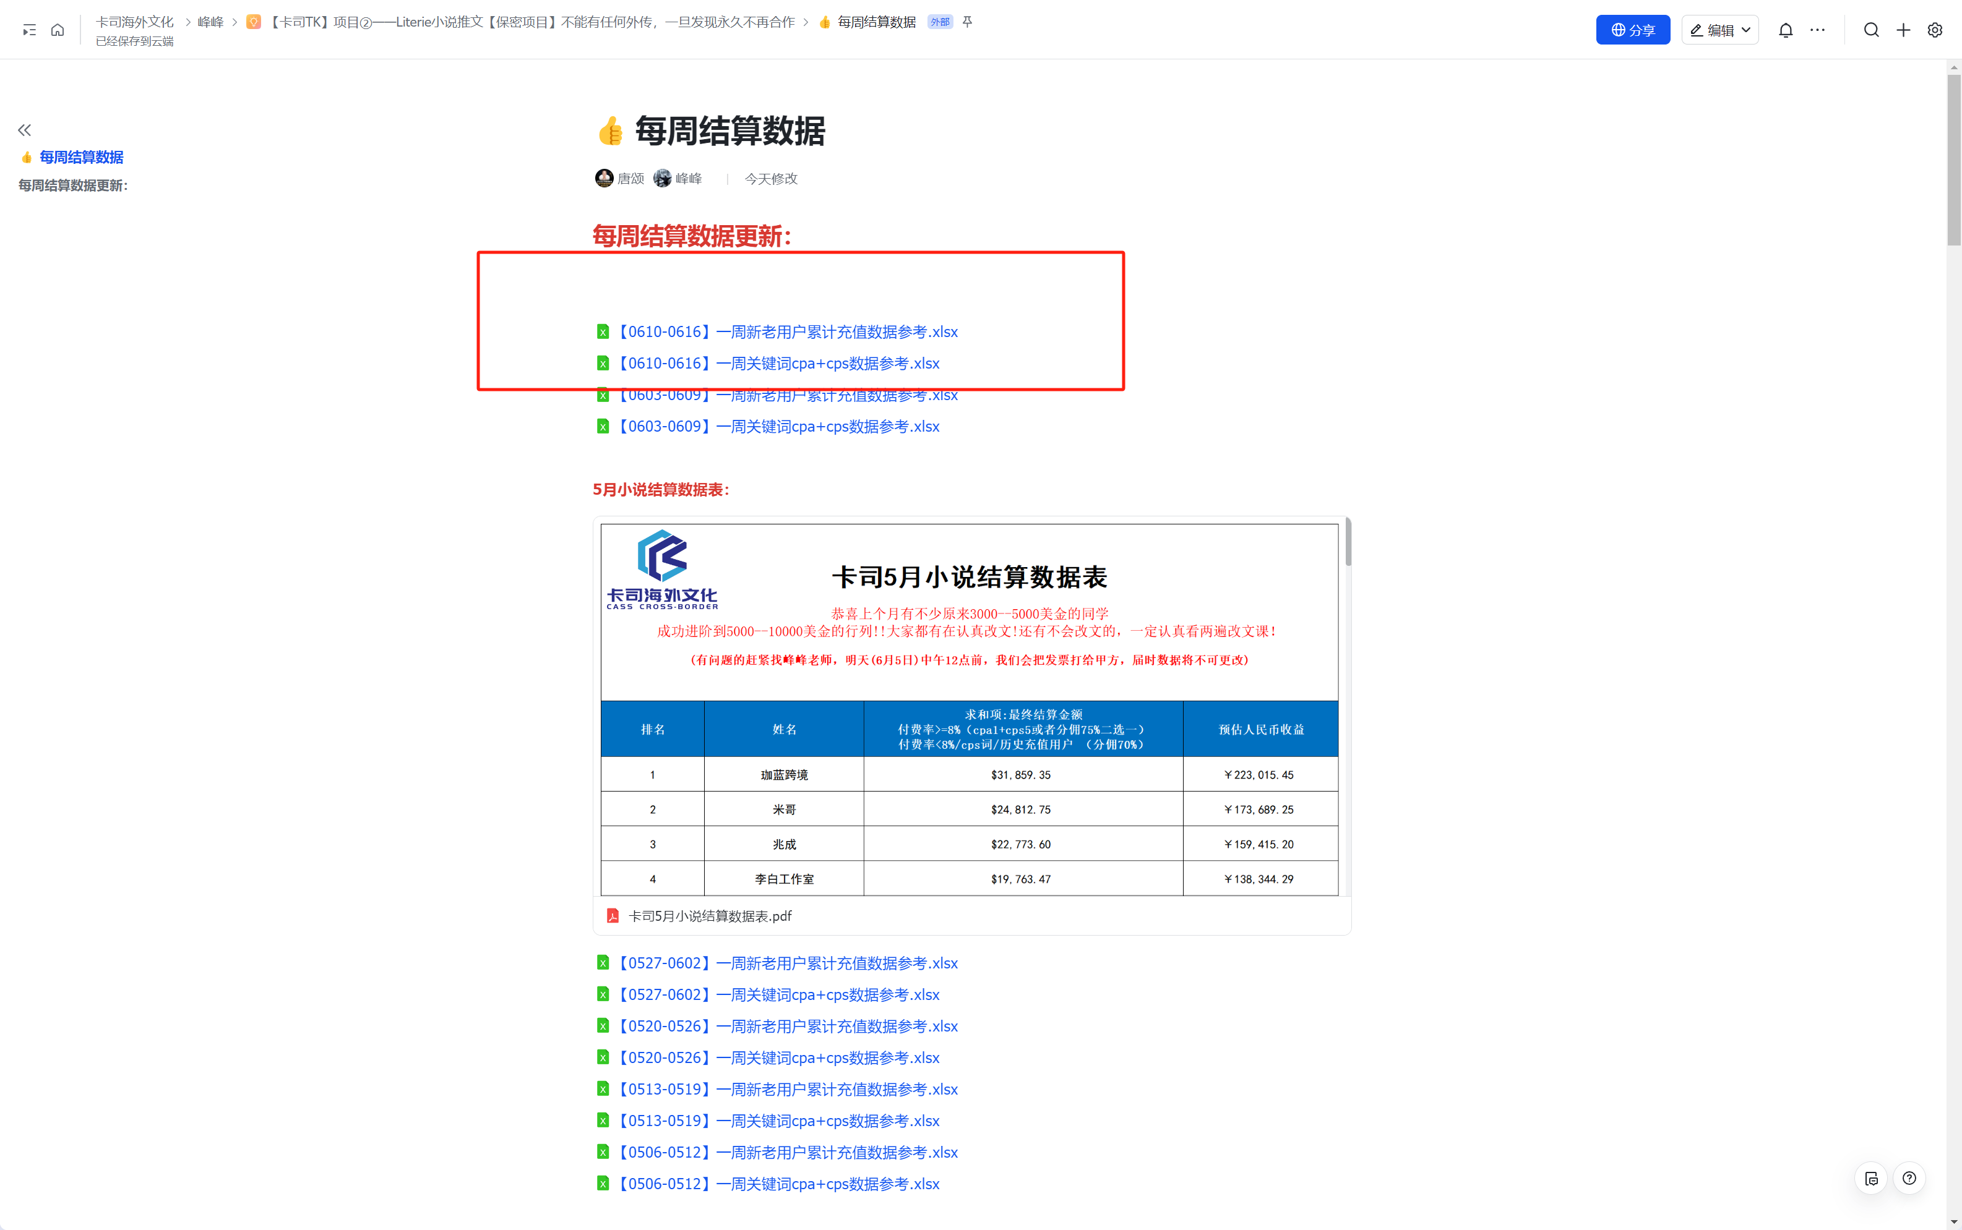Click the xlsx icon of 0610-0616 新老用户 file
This screenshot has width=1962, height=1230.
[x=603, y=332]
